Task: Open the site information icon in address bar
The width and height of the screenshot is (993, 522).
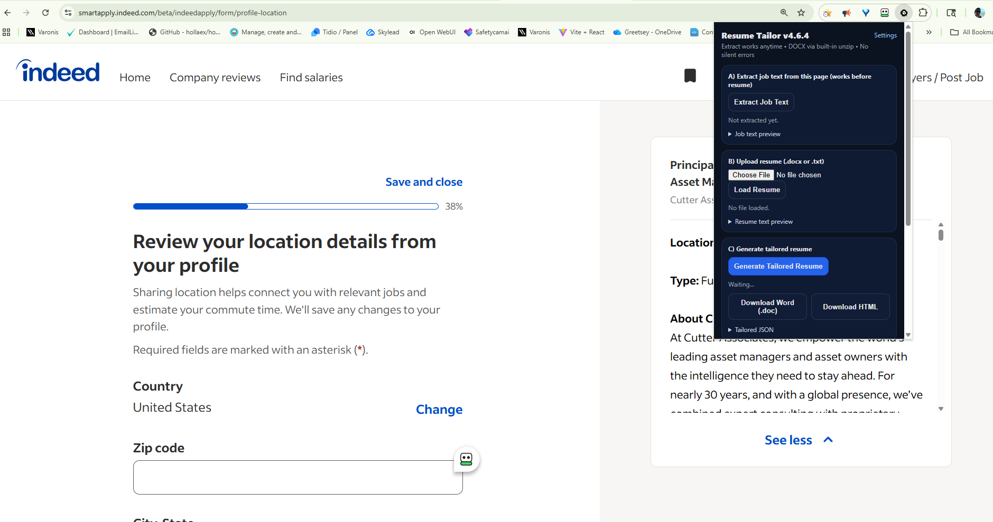Action: (x=68, y=13)
